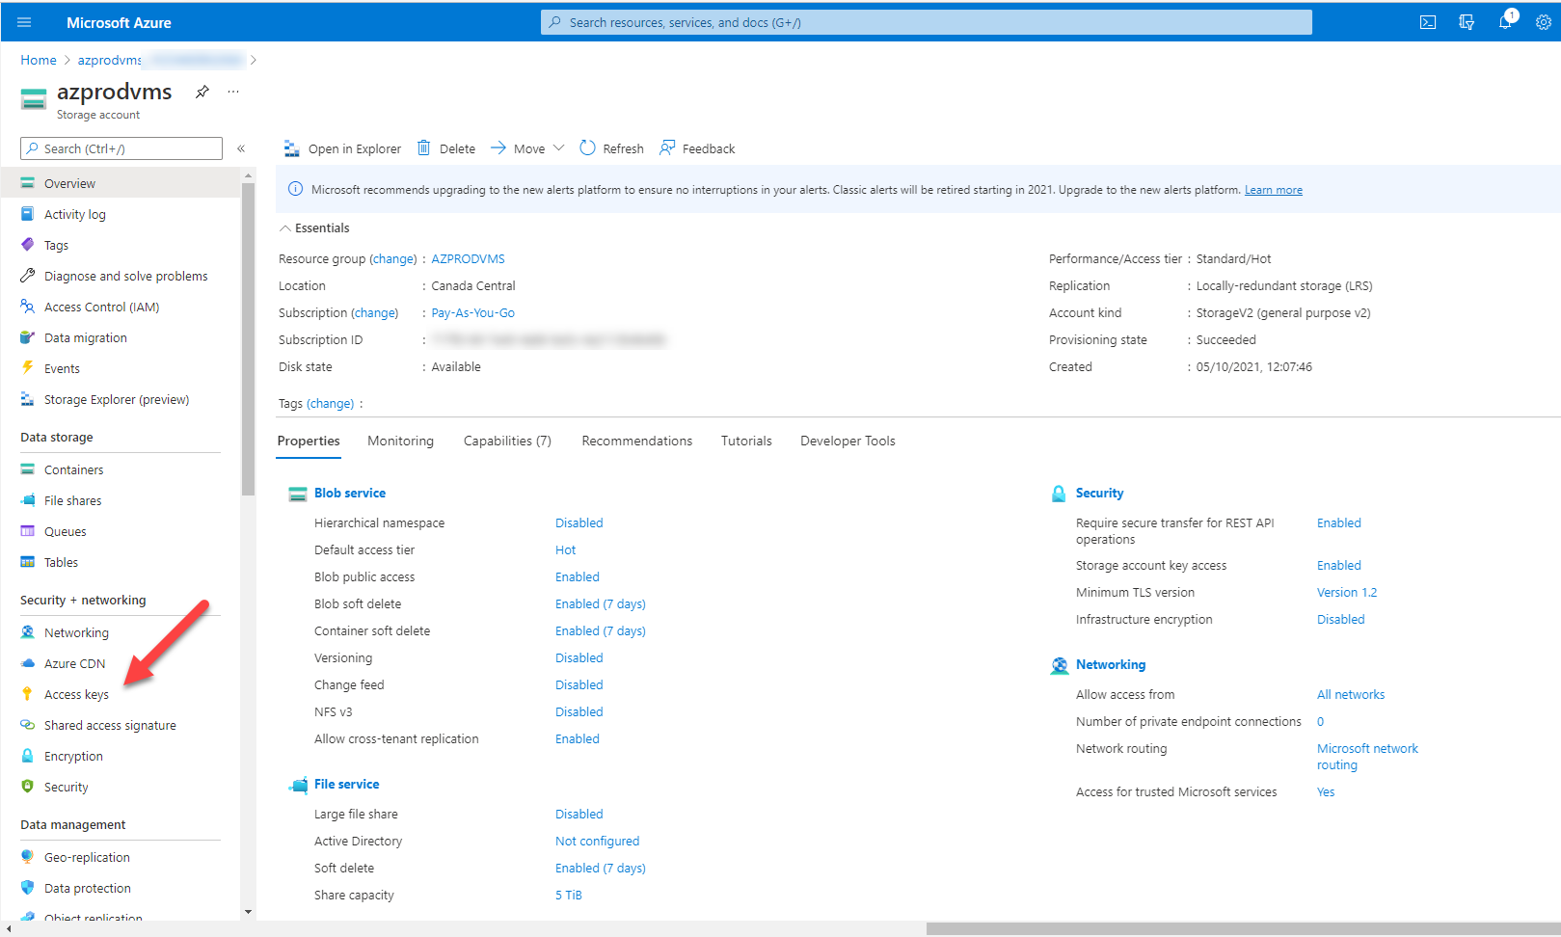This screenshot has width=1561, height=937.
Task: Open the Move dropdown
Action: [x=527, y=148]
